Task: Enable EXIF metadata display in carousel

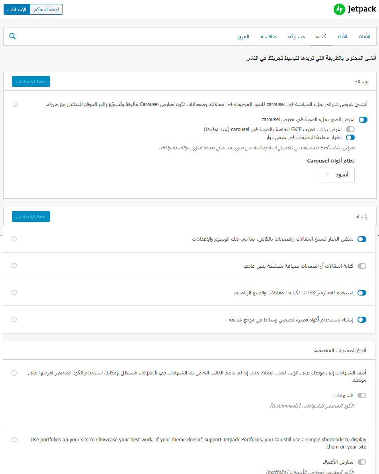Action: click(x=350, y=129)
